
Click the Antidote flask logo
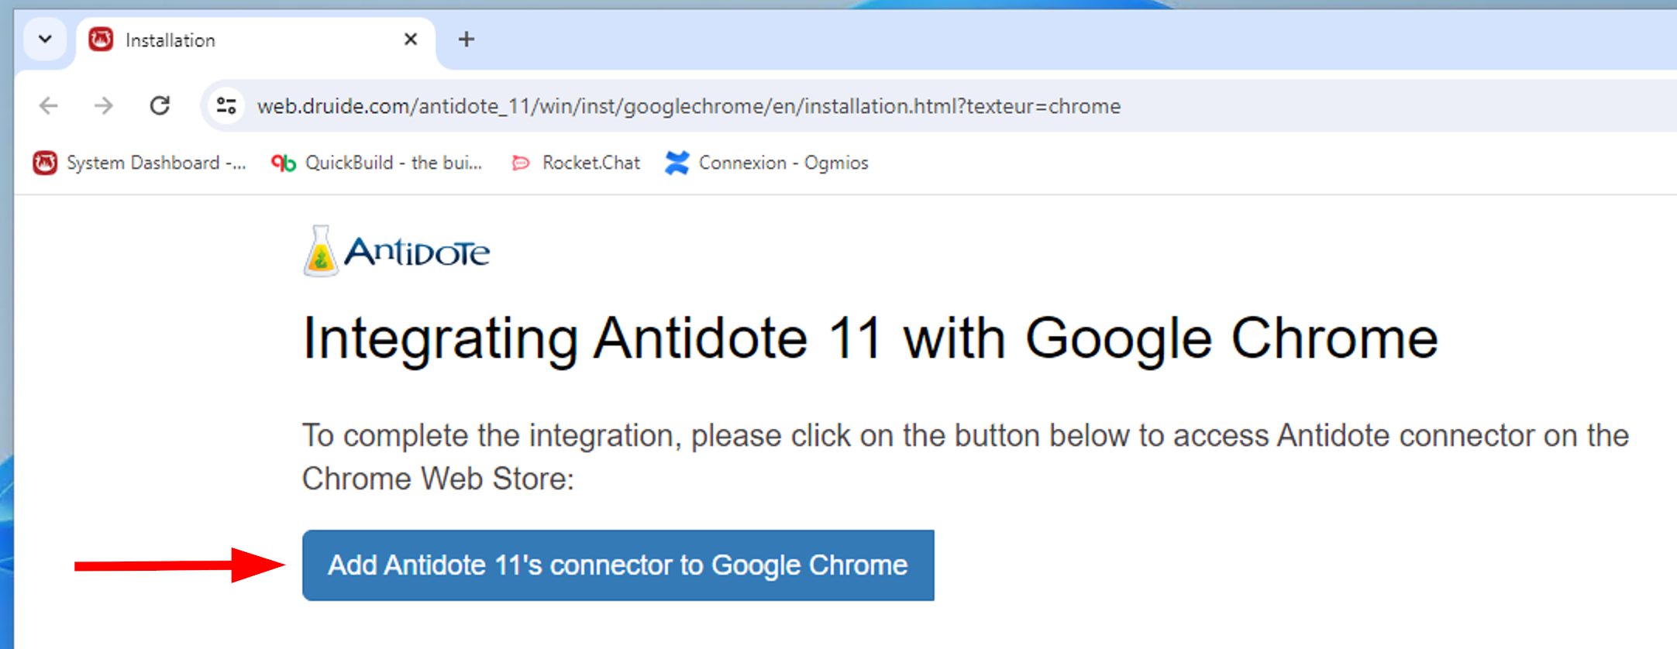320,251
